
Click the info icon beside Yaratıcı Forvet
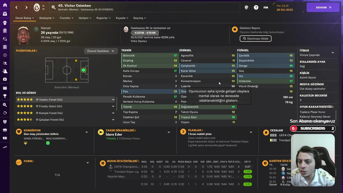[37, 99]
